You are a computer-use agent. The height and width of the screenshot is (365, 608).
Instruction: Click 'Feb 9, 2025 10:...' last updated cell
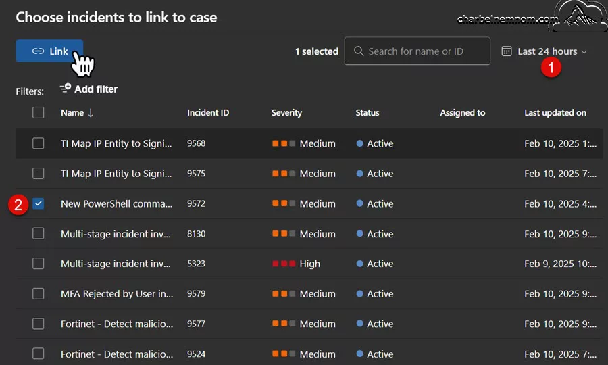pyautogui.click(x=560, y=264)
